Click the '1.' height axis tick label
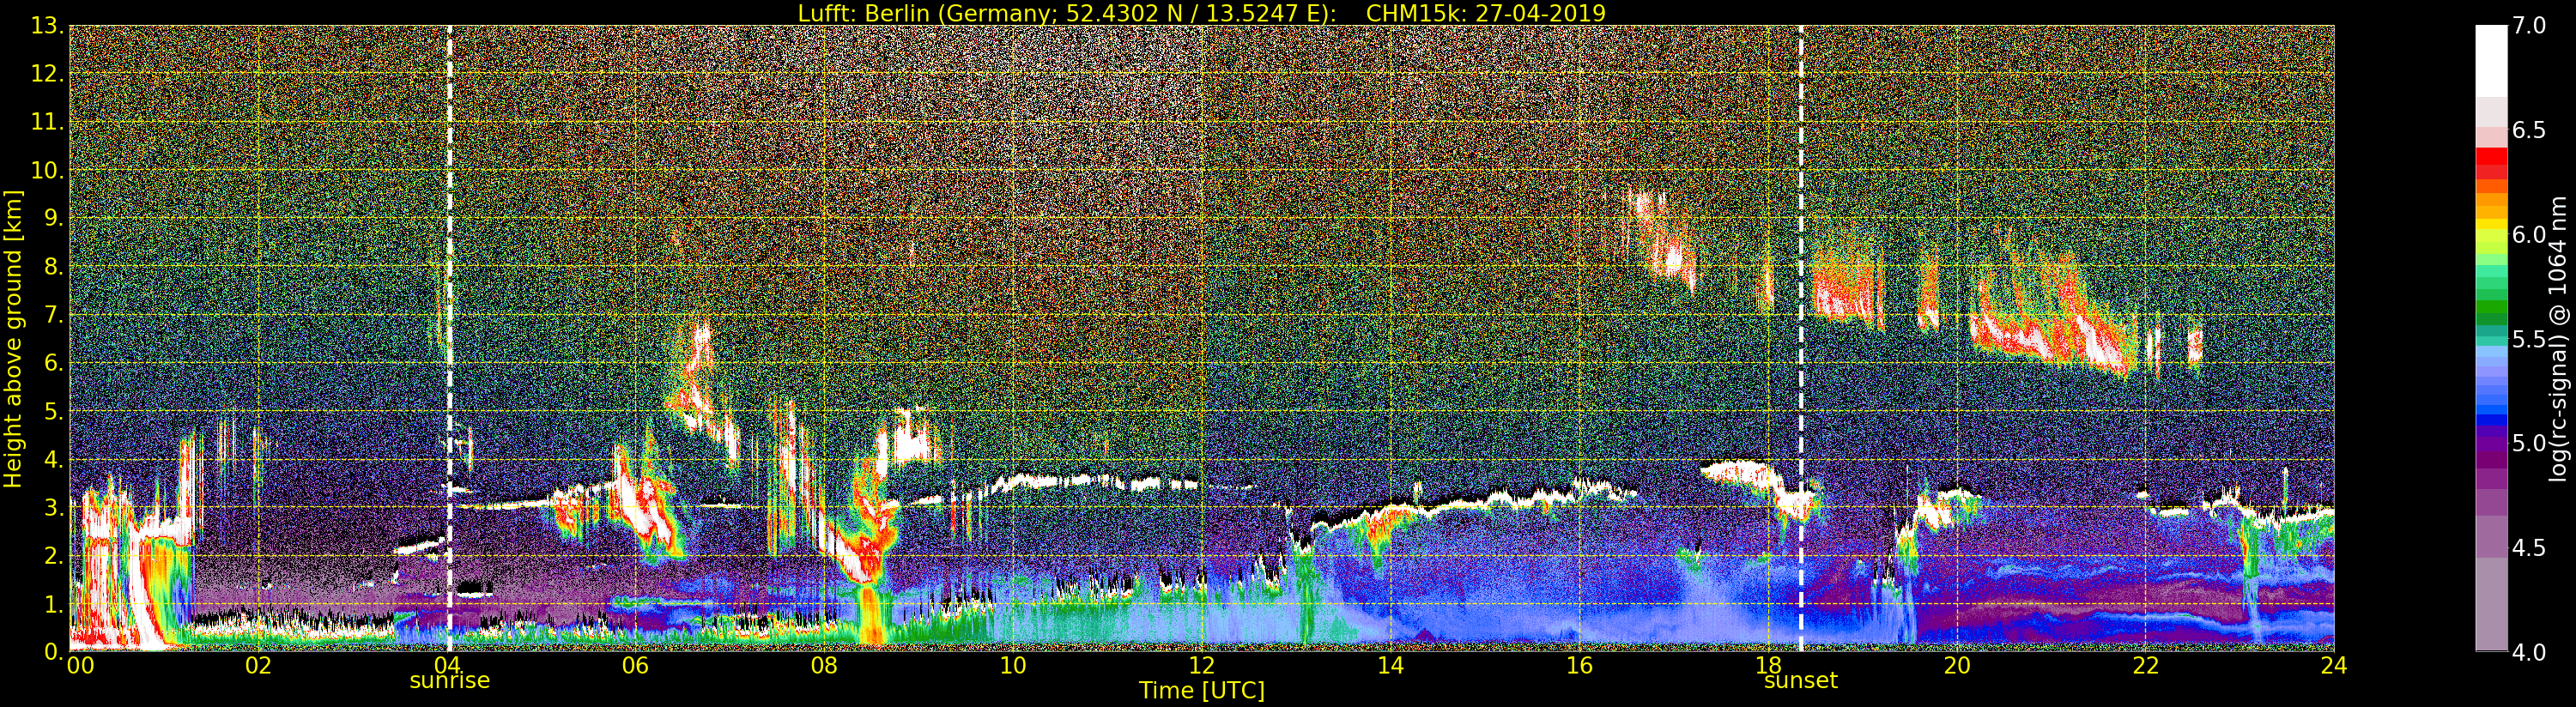Viewport: 2576px width, 707px height. pos(53,603)
